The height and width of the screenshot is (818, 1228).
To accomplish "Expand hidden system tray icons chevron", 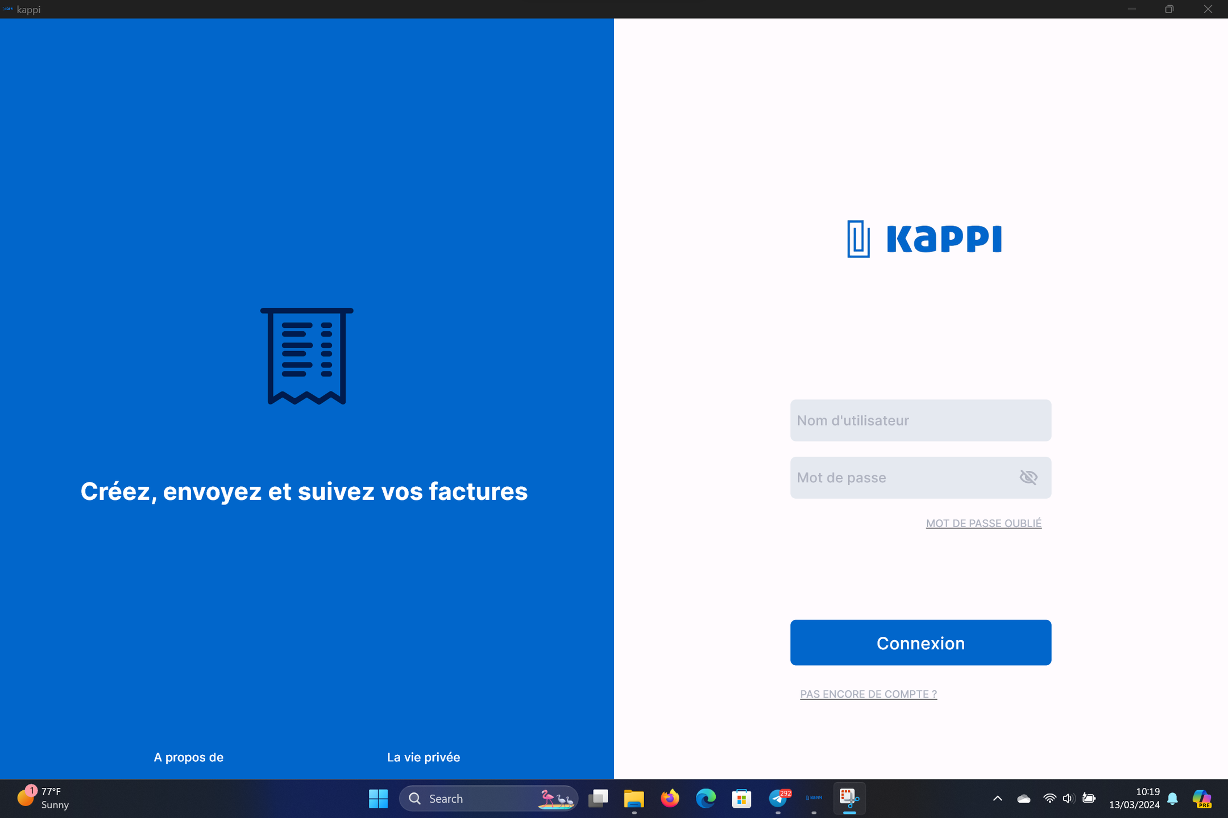I will (x=997, y=799).
